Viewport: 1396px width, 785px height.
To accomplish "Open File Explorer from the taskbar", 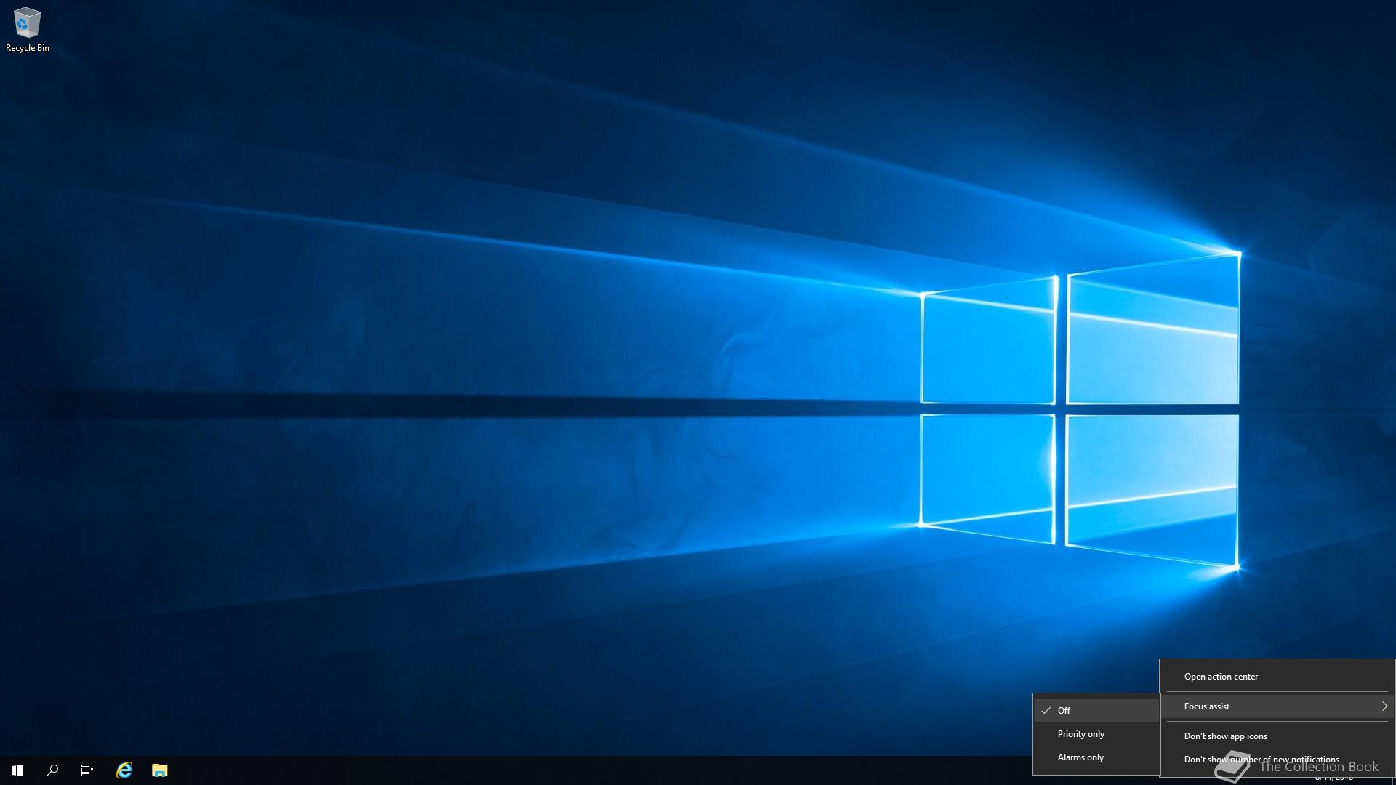I will coord(160,770).
